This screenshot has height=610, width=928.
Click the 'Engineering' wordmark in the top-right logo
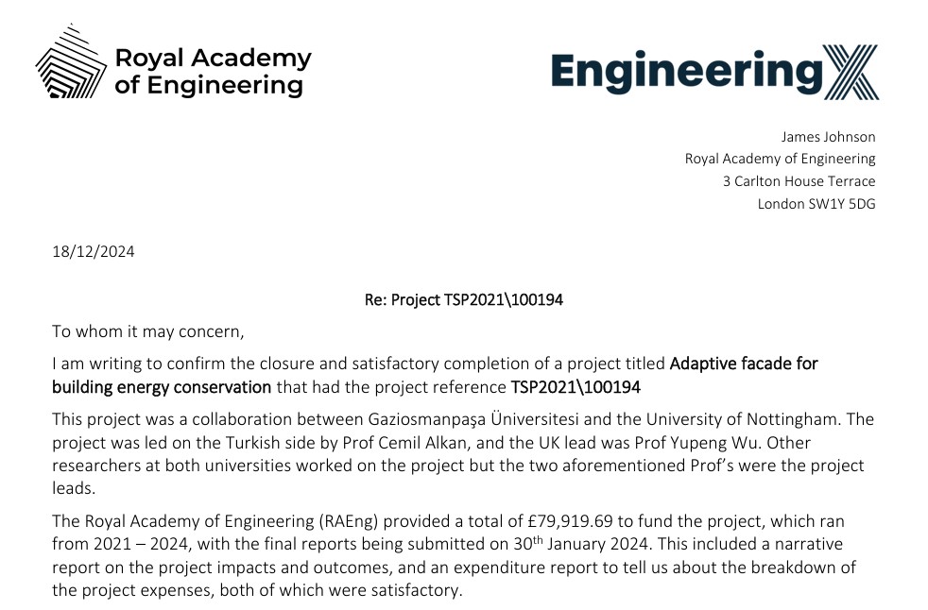click(686, 71)
